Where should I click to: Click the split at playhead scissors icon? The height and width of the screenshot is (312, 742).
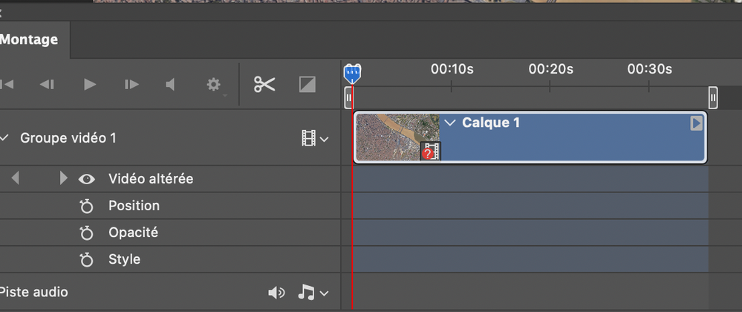[264, 85]
